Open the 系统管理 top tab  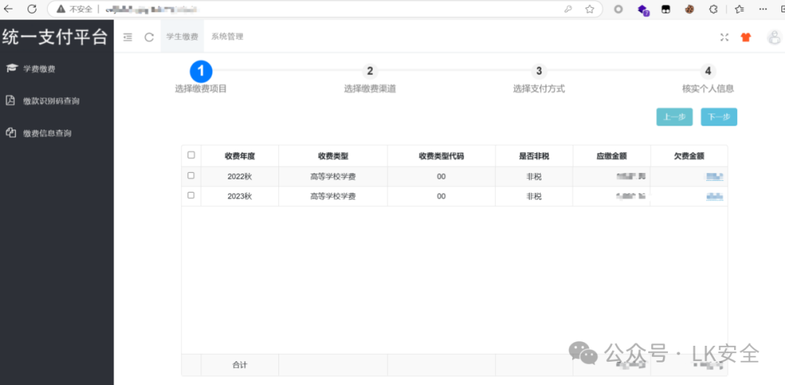click(228, 36)
